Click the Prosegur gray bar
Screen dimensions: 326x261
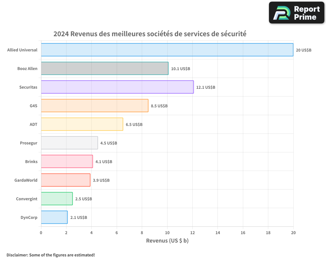(x=69, y=143)
